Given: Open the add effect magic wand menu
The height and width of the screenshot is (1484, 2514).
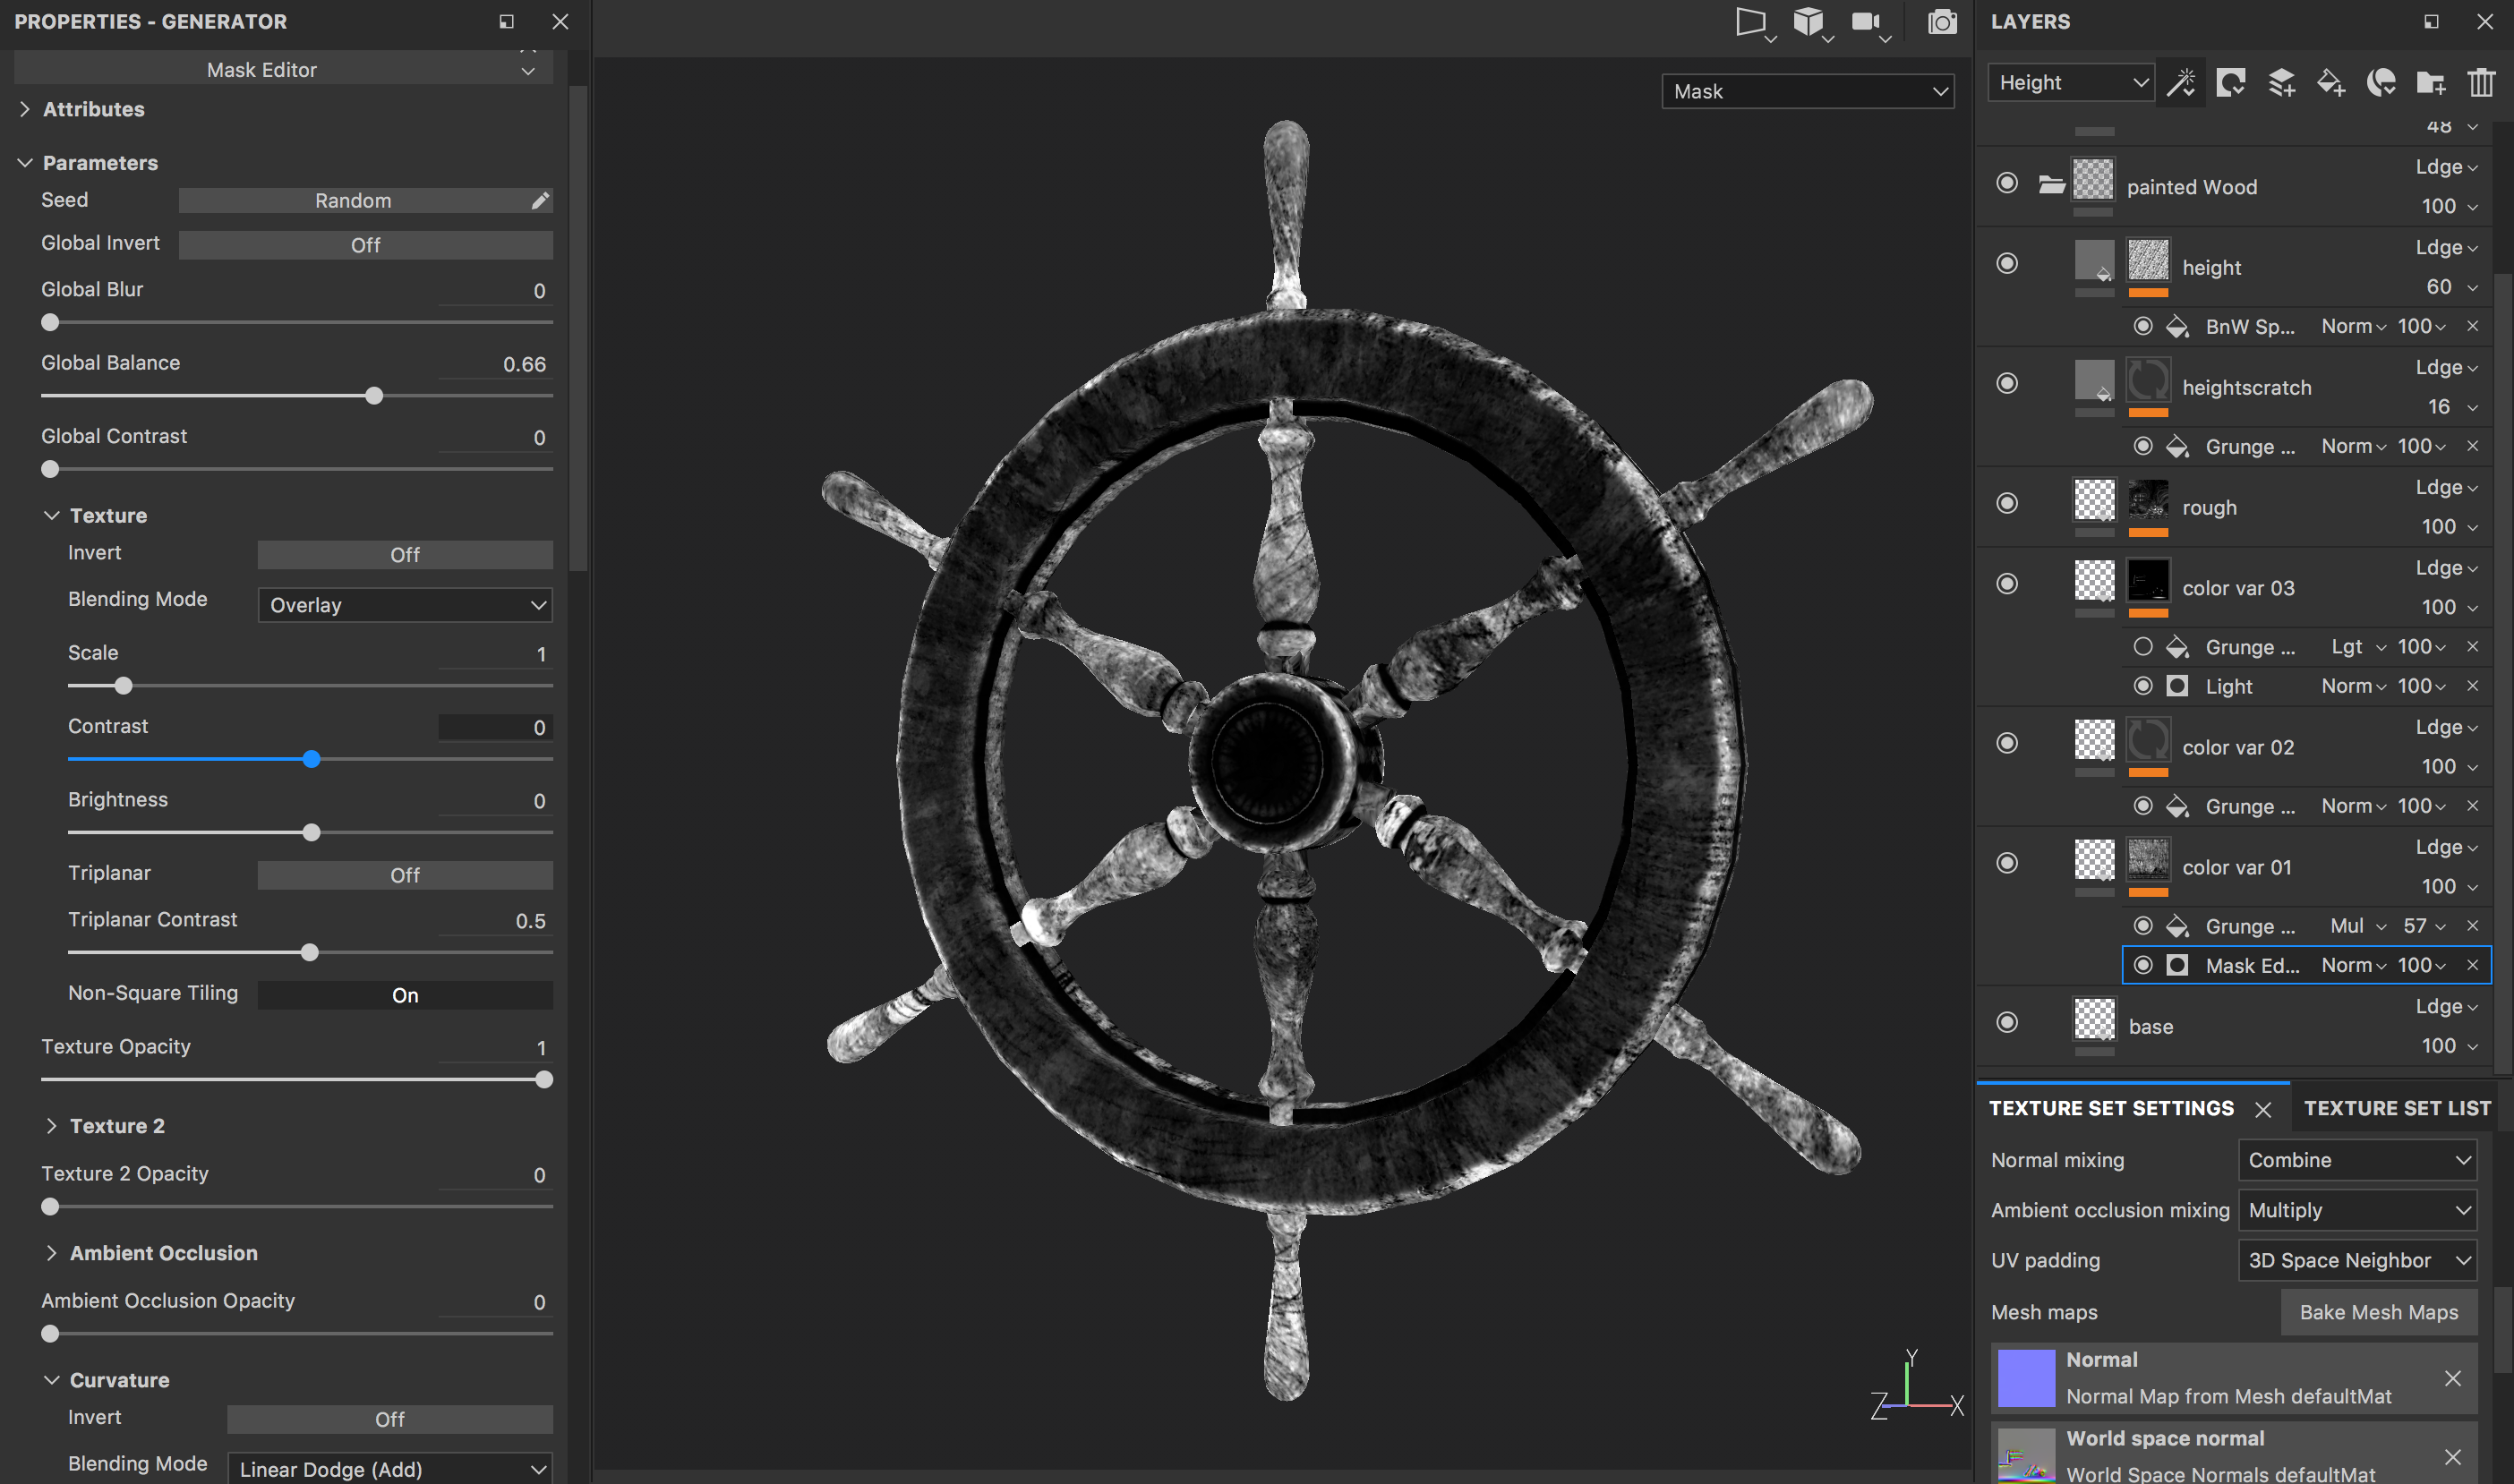Looking at the screenshot, I should (2181, 82).
